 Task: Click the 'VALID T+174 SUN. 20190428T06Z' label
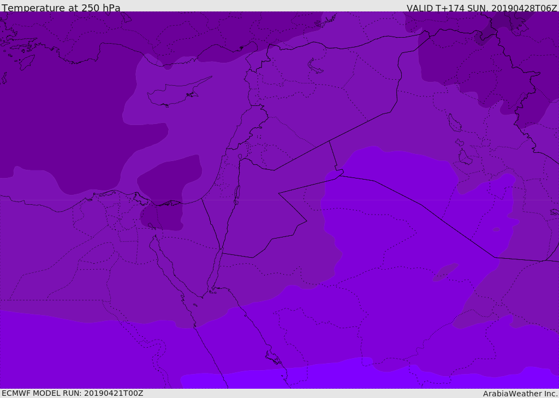click(481, 8)
